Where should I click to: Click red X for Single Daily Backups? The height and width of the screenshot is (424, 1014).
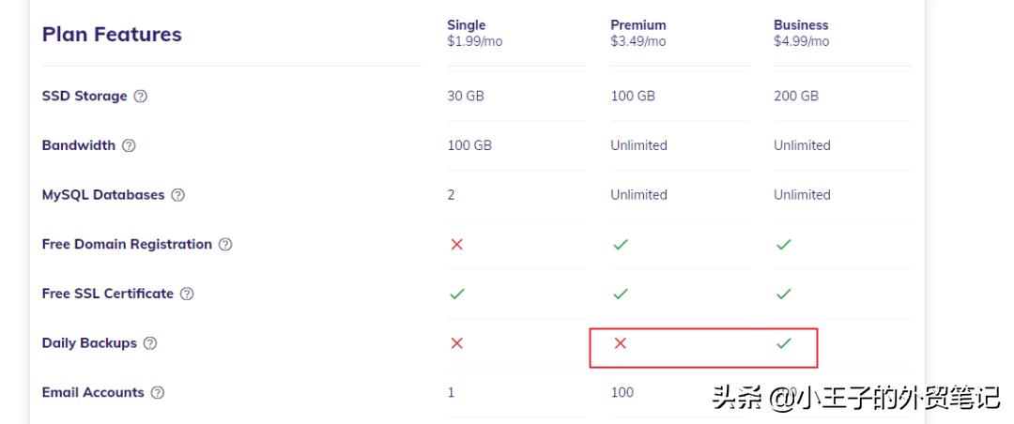tap(457, 343)
